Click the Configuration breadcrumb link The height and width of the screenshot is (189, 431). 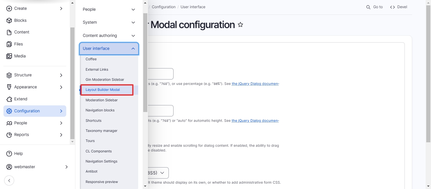point(163,7)
